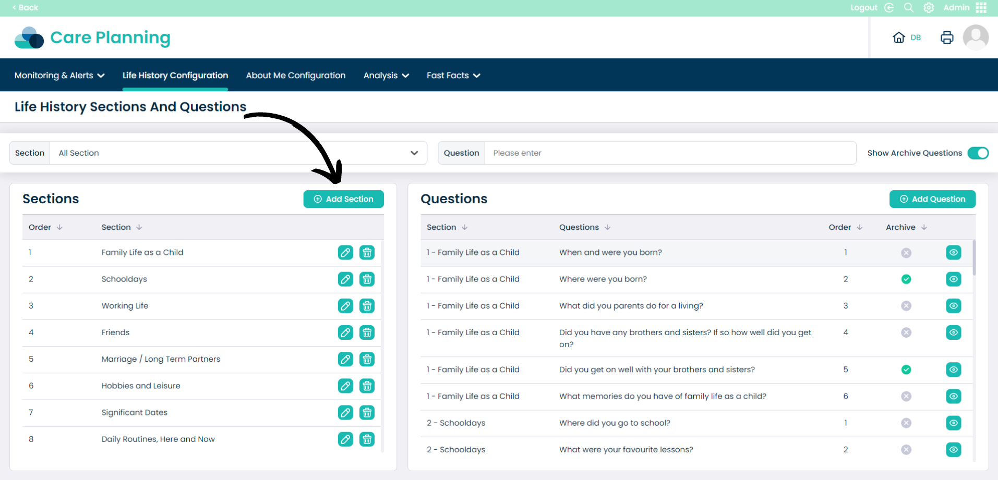Image resolution: width=998 pixels, height=480 pixels.
Task: Delete the Marriage / Long Term Partners section
Action: [x=367, y=359]
